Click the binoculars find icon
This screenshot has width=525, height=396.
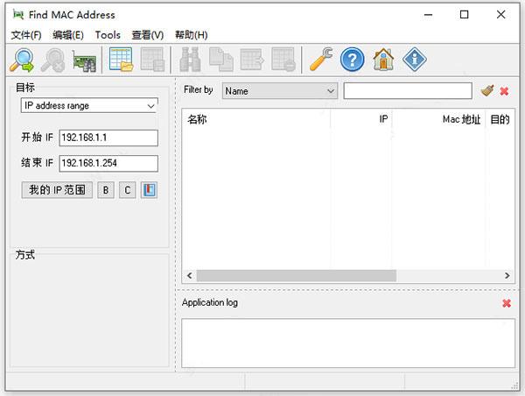click(190, 60)
